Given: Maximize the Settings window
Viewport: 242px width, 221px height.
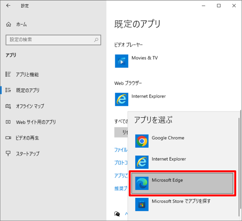Looking at the screenshot, I should (x=219, y=6).
